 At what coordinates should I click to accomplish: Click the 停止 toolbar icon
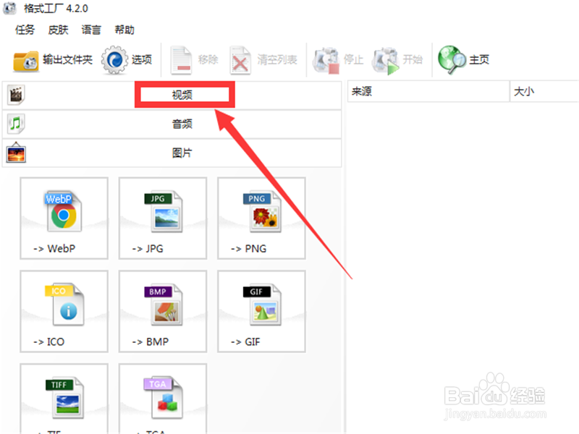click(x=326, y=60)
